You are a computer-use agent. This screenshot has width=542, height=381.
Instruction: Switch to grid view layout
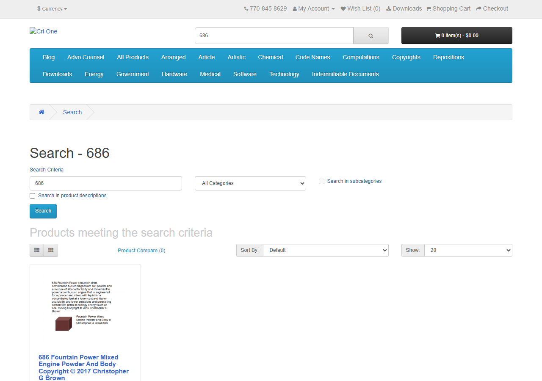coord(51,250)
